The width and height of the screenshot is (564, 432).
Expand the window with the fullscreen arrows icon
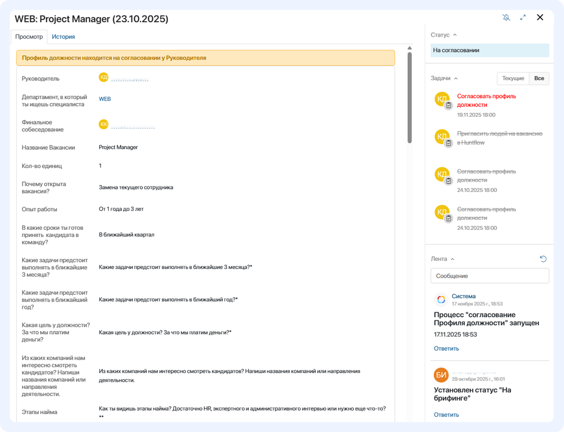click(x=523, y=18)
